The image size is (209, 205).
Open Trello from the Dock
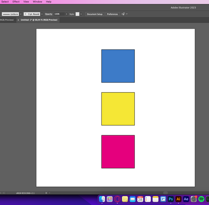click(x=163, y=199)
